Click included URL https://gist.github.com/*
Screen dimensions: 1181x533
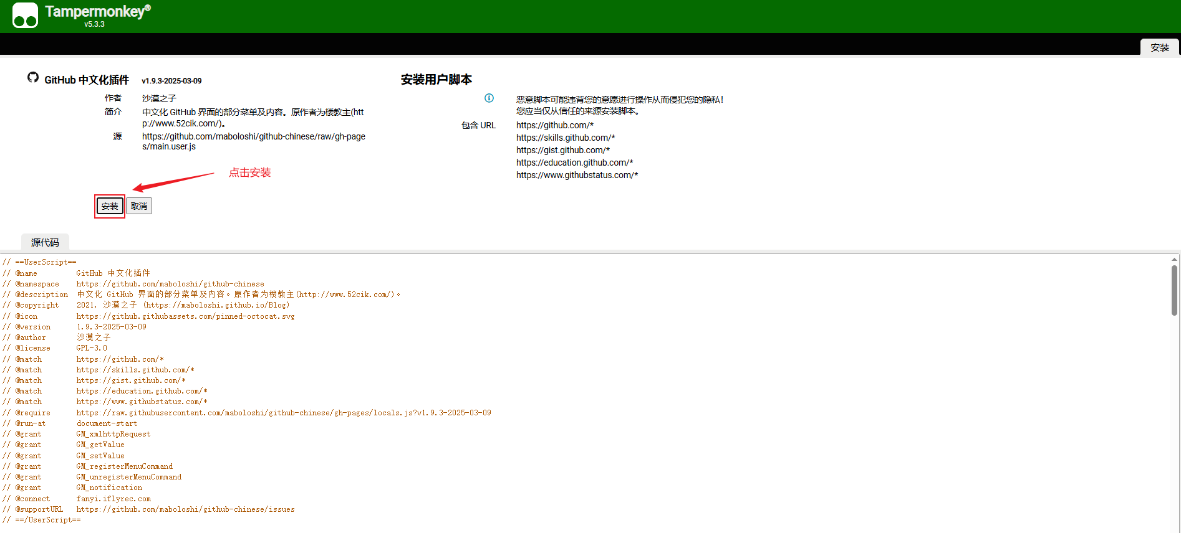pyautogui.click(x=563, y=150)
